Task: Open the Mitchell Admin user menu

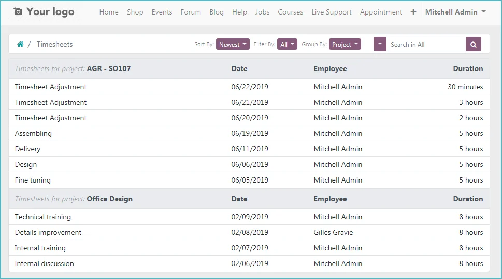Action: coord(455,12)
